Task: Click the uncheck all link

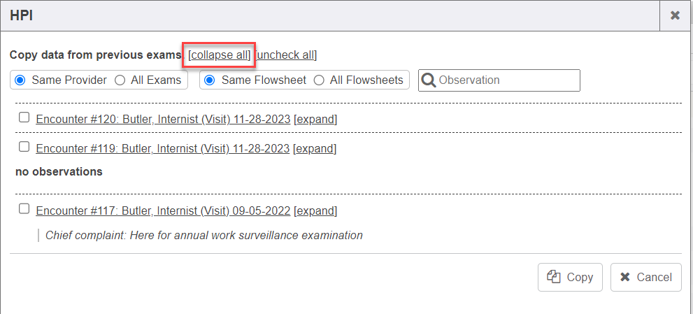Action: 287,55
